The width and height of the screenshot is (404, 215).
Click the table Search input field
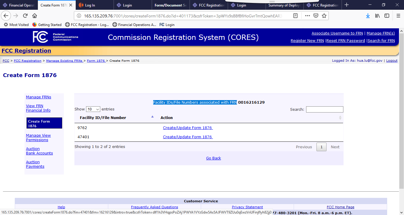tap(324, 110)
